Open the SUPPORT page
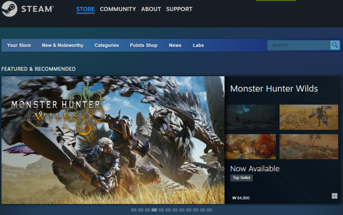The width and height of the screenshot is (343, 215). [x=179, y=9]
